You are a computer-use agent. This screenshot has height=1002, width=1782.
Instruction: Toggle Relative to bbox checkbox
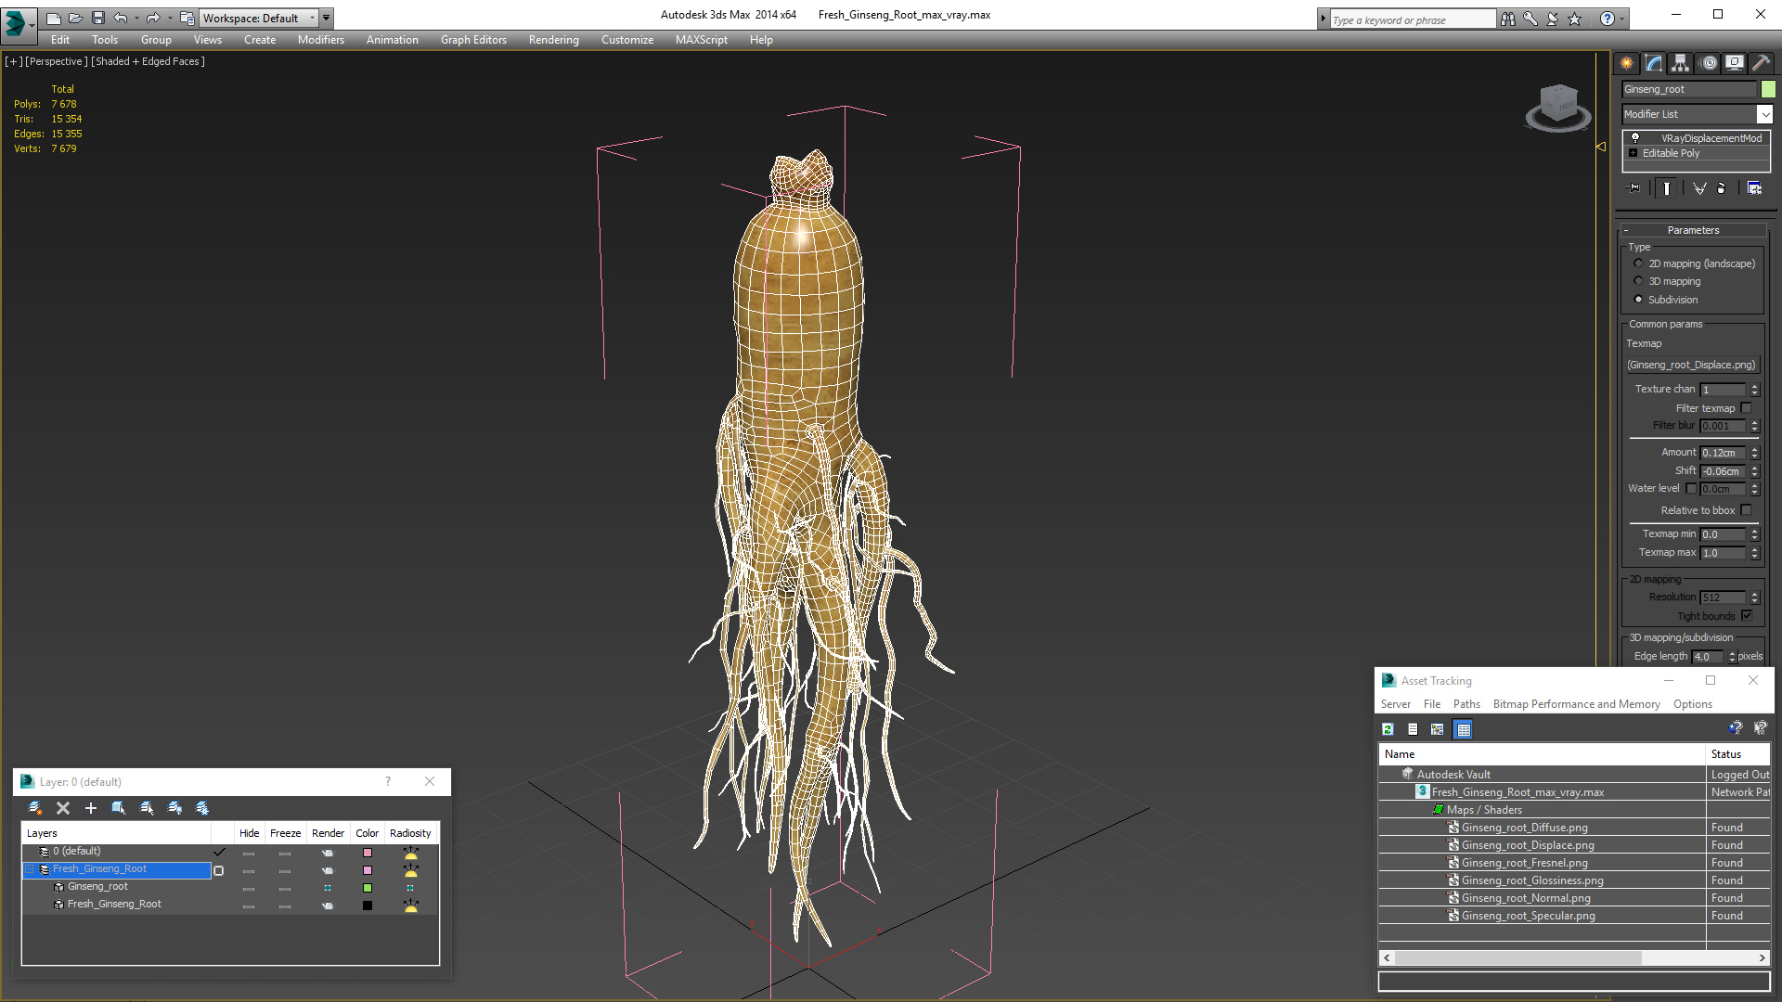pyautogui.click(x=1746, y=510)
